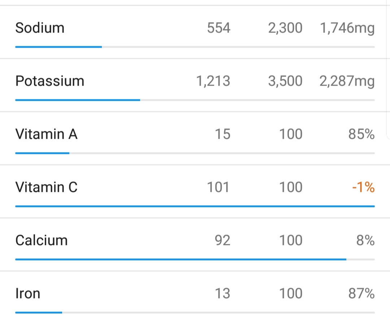Screen dimensions: 390x323
Task: Tap Potassium's 2,287mg remaining amount
Action: 347,81
